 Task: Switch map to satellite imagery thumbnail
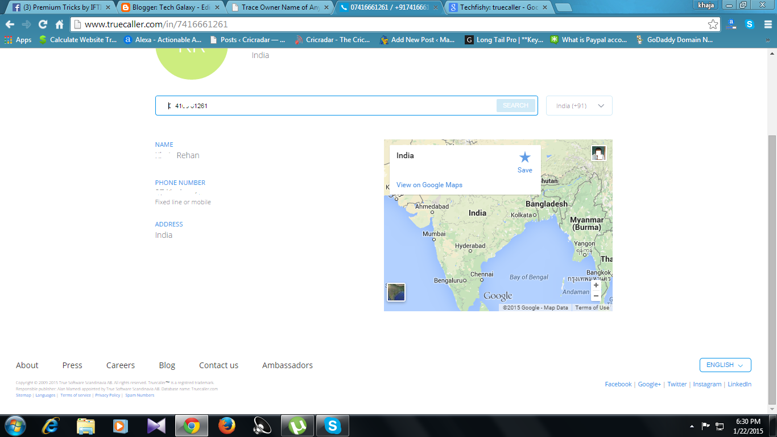click(396, 292)
